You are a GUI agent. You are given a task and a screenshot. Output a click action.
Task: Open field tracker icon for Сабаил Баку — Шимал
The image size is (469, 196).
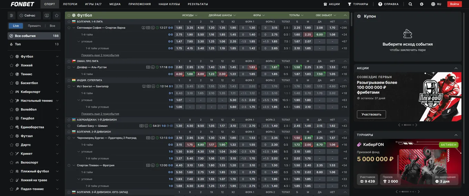pos(141,126)
